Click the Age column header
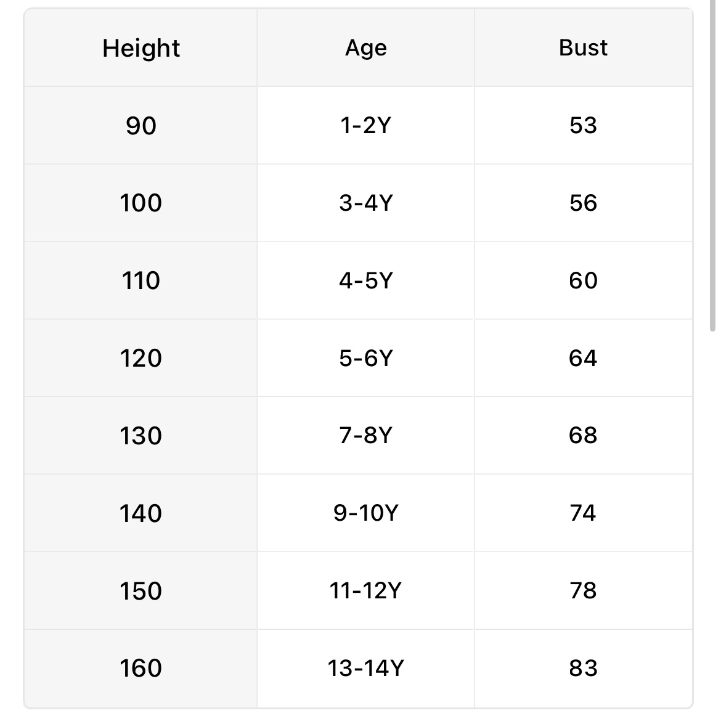The width and height of the screenshot is (721, 721). tap(366, 48)
